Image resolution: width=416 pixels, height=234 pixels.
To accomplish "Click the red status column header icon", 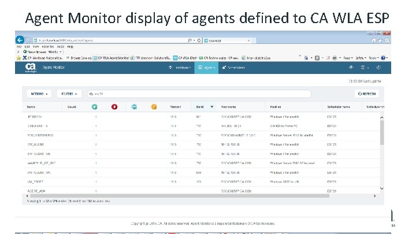I will [x=114, y=107].
